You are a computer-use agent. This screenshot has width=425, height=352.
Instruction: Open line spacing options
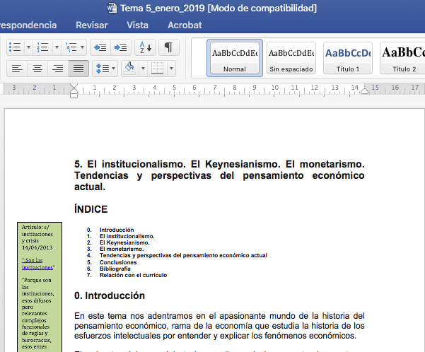pyautogui.click(x=105, y=69)
